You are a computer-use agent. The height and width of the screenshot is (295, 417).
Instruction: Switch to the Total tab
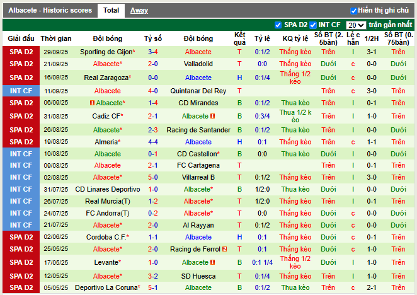click(111, 10)
